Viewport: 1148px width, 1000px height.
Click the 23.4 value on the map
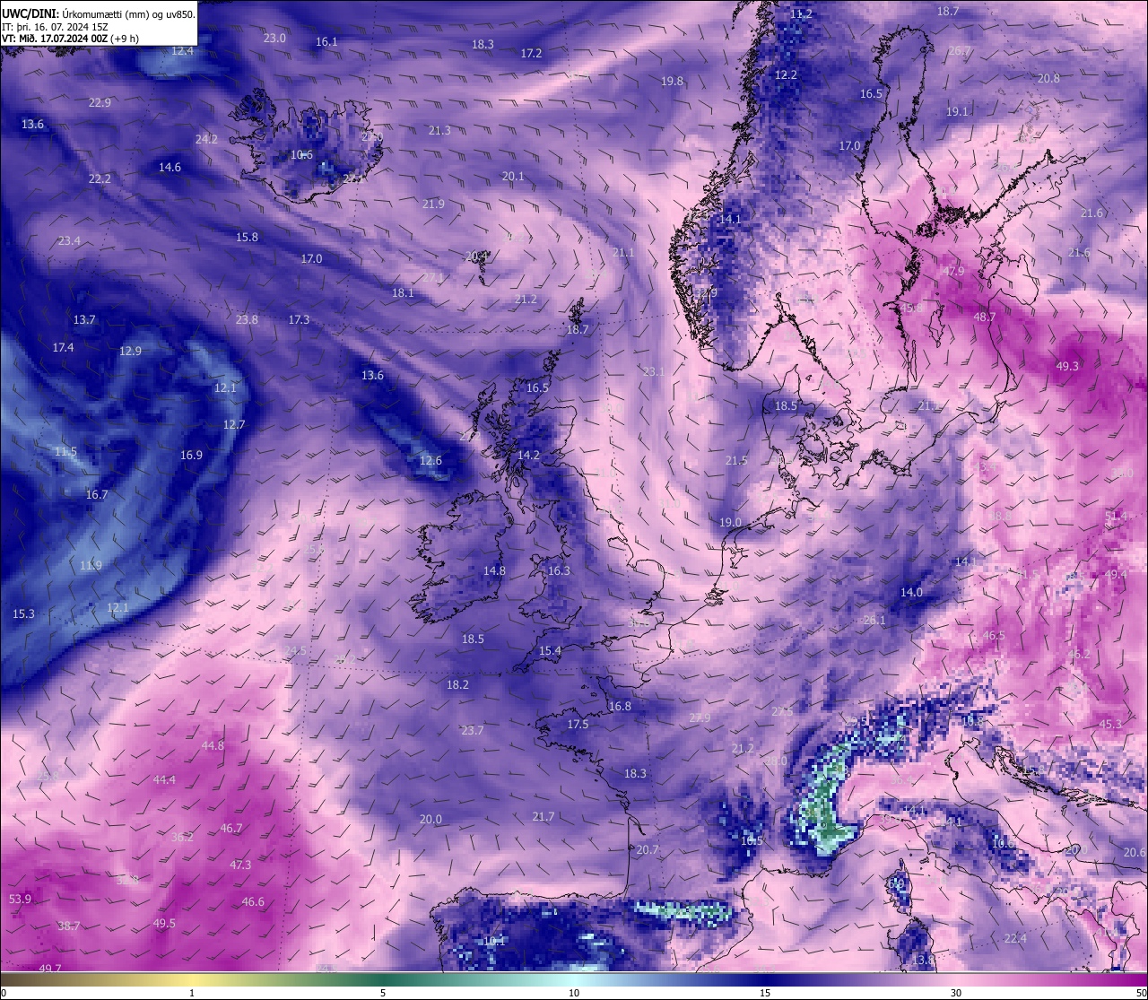click(x=69, y=240)
